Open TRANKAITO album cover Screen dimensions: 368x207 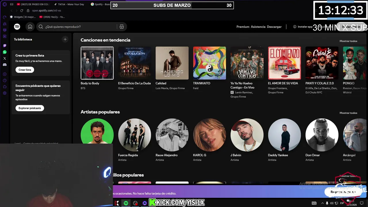tap(210, 63)
